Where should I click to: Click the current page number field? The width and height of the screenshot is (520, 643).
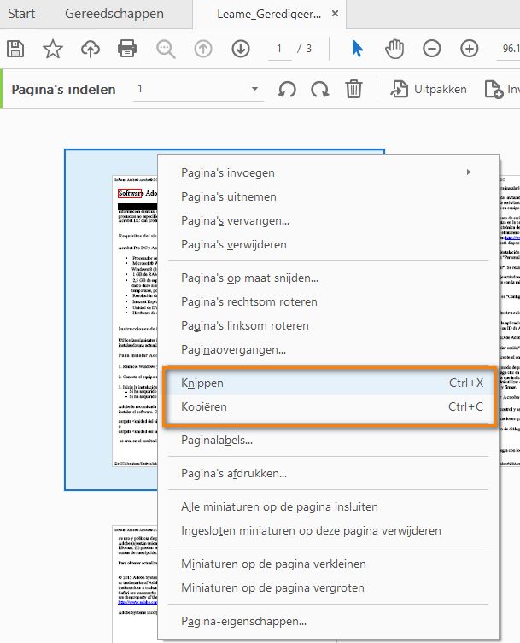pos(280,49)
